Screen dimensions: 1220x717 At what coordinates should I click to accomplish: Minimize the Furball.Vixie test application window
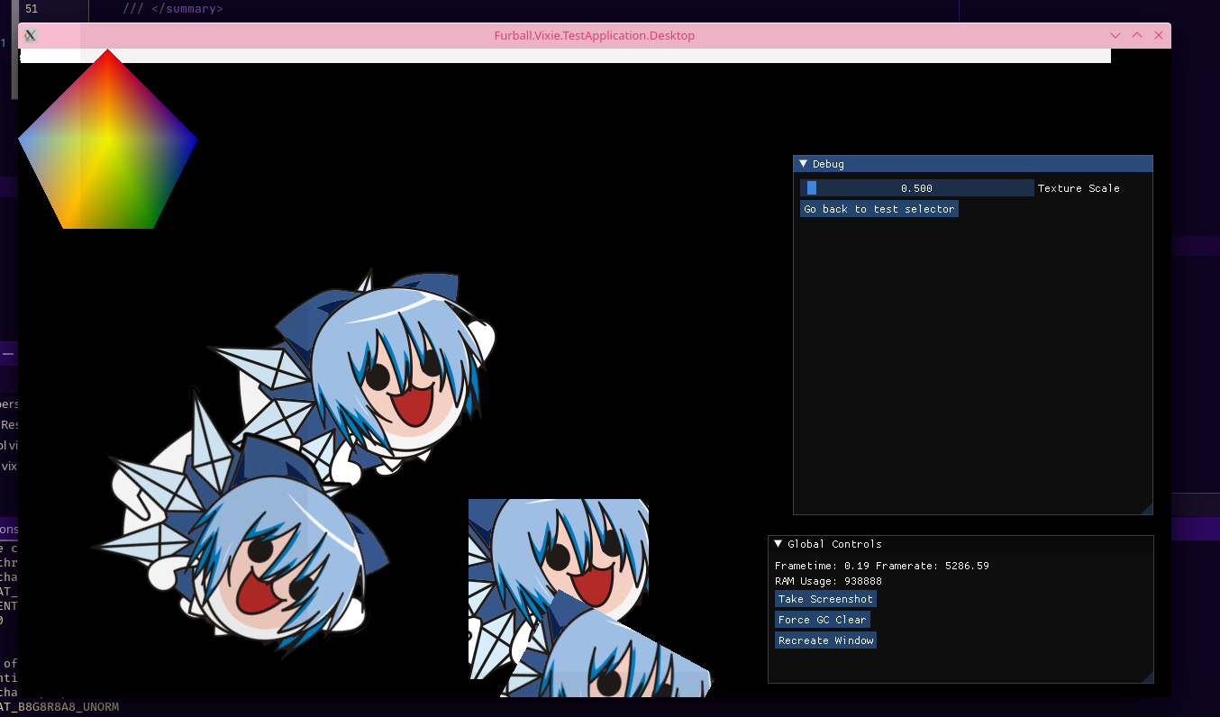1115,36
